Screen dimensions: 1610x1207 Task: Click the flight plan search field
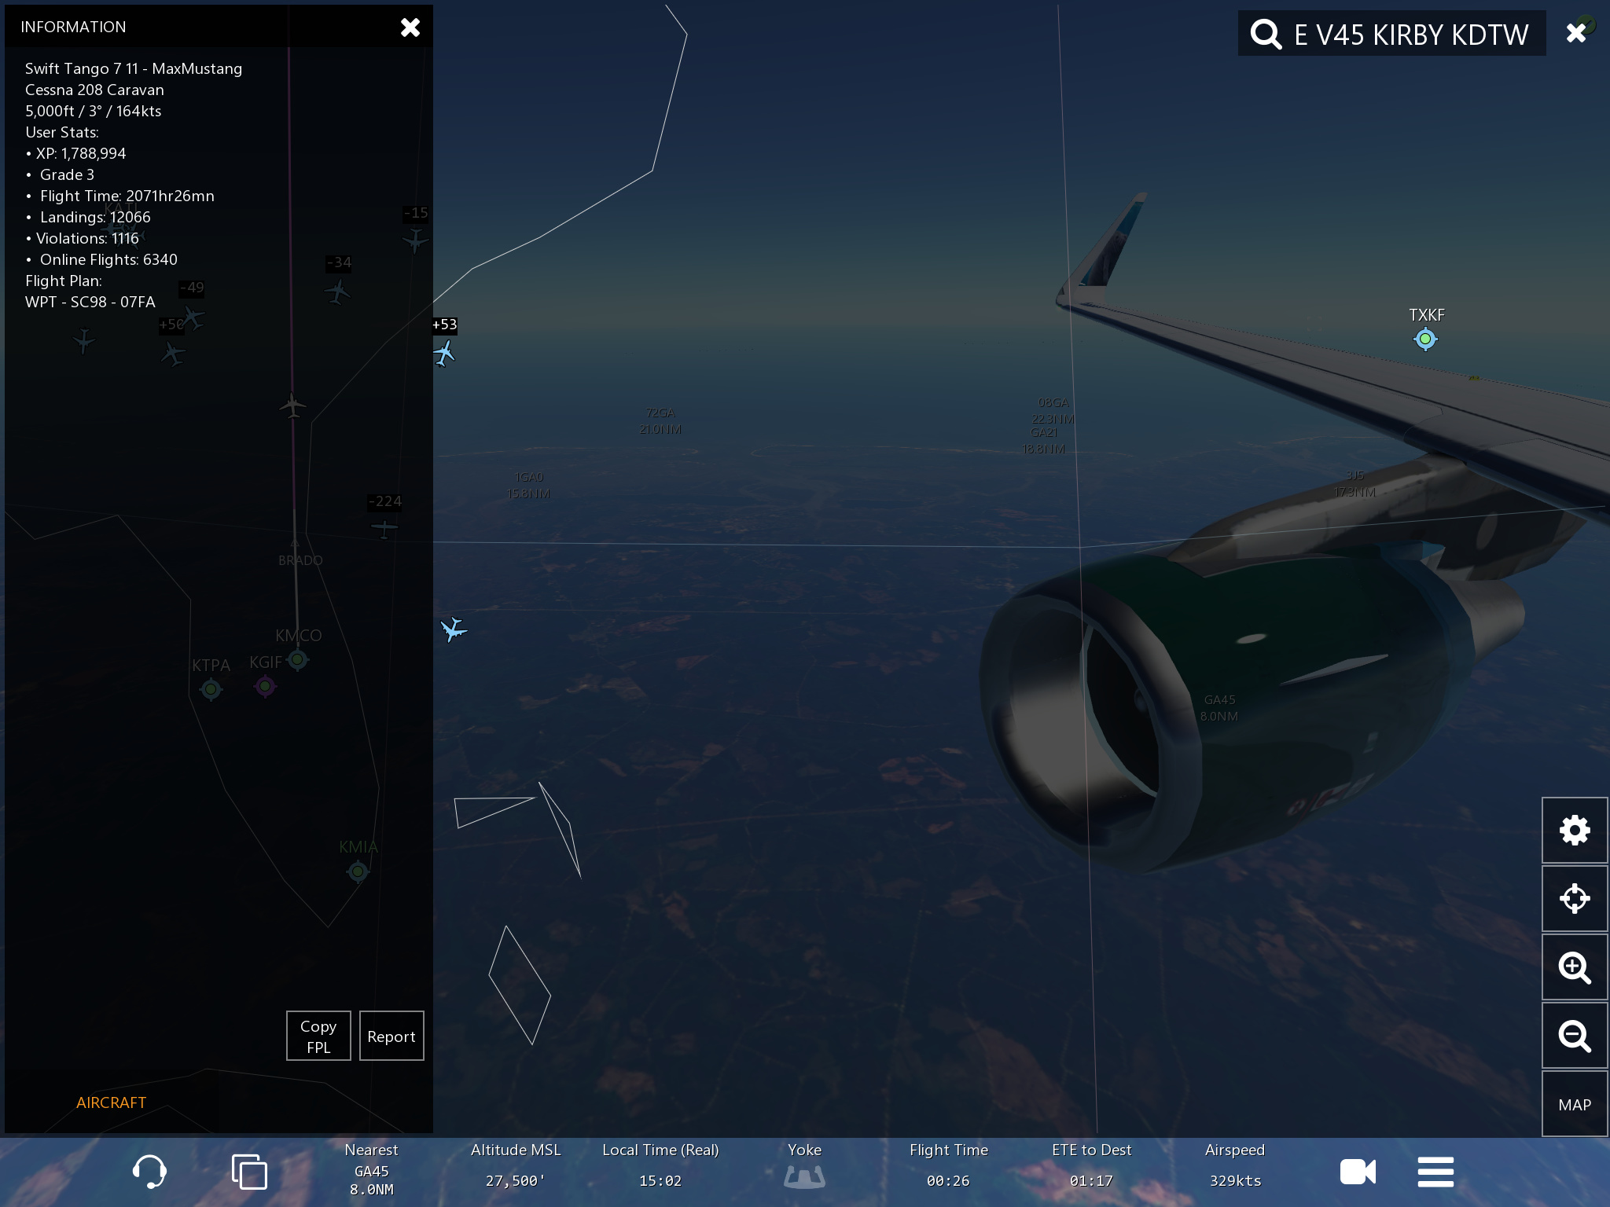click(x=1410, y=35)
